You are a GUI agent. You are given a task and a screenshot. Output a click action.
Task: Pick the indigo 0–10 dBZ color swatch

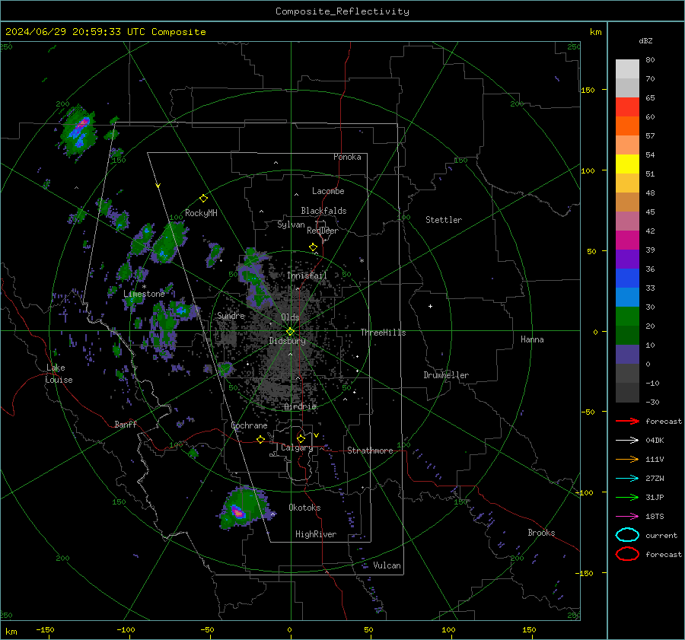point(627,355)
